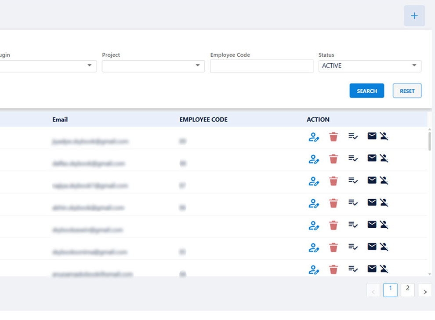435x320 pixels.
Task: Open checklist icon in third row
Action: click(353, 180)
